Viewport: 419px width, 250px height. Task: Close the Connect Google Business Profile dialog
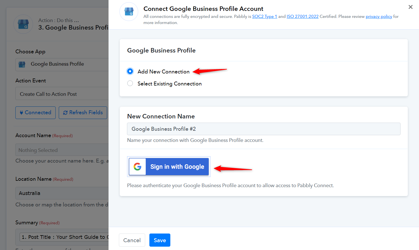click(410, 7)
